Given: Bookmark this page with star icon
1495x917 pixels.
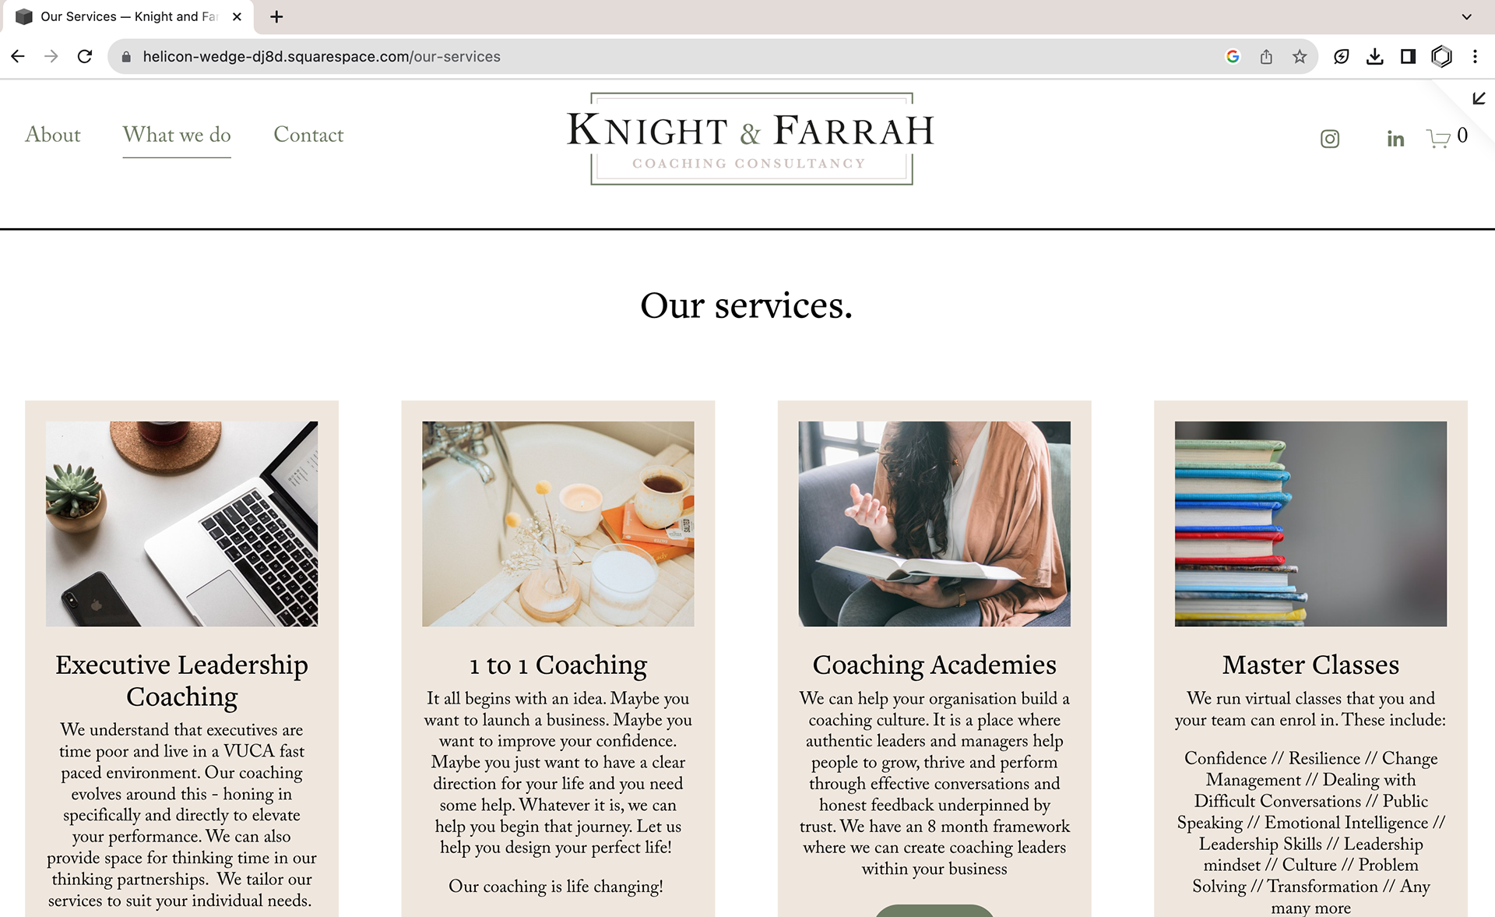Looking at the screenshot, I should (1300, 56).
